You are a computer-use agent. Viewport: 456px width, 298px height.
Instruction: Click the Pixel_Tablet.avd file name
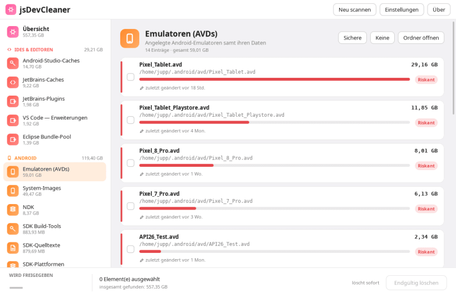pos(160,64)
